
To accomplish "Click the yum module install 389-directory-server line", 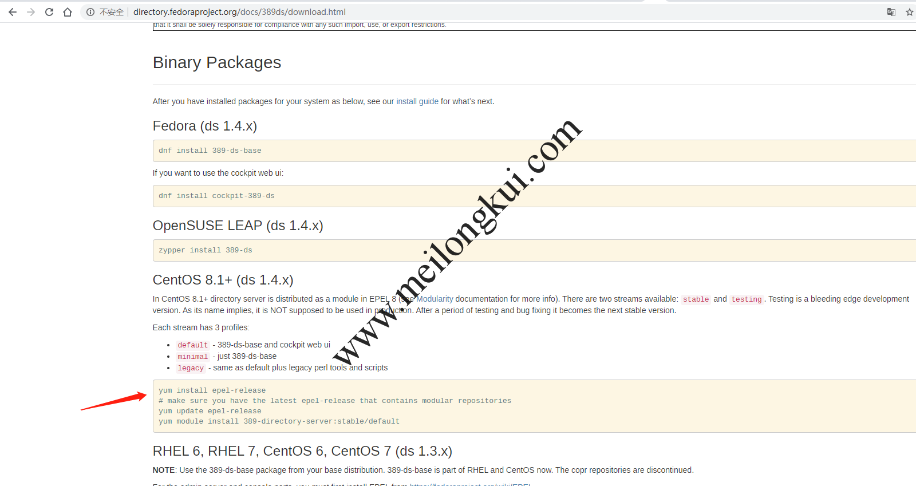I will coord(279,421).
